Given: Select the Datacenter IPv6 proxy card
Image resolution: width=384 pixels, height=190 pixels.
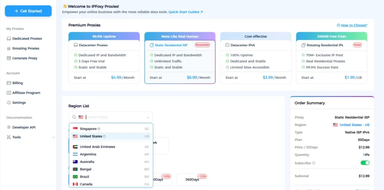Looking at the screenshot, I should coord(255,58).
